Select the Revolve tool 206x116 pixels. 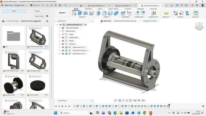[x=86, y=13]
